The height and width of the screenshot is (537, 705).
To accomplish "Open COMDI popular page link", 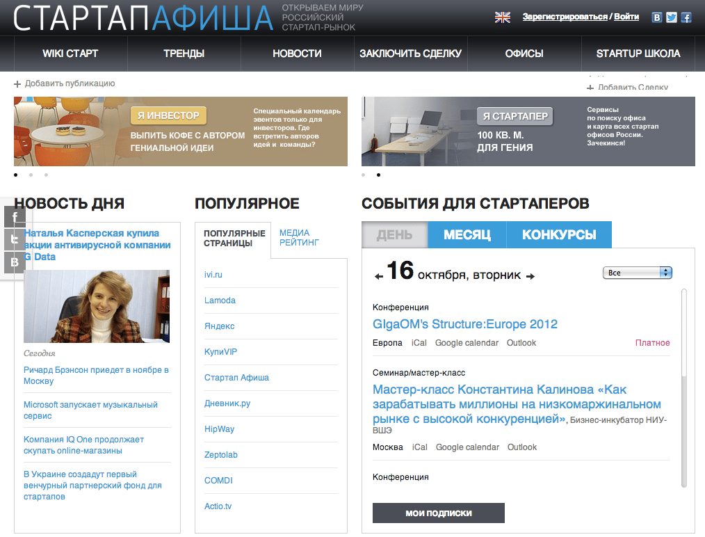I will click(x=218, y=481).
